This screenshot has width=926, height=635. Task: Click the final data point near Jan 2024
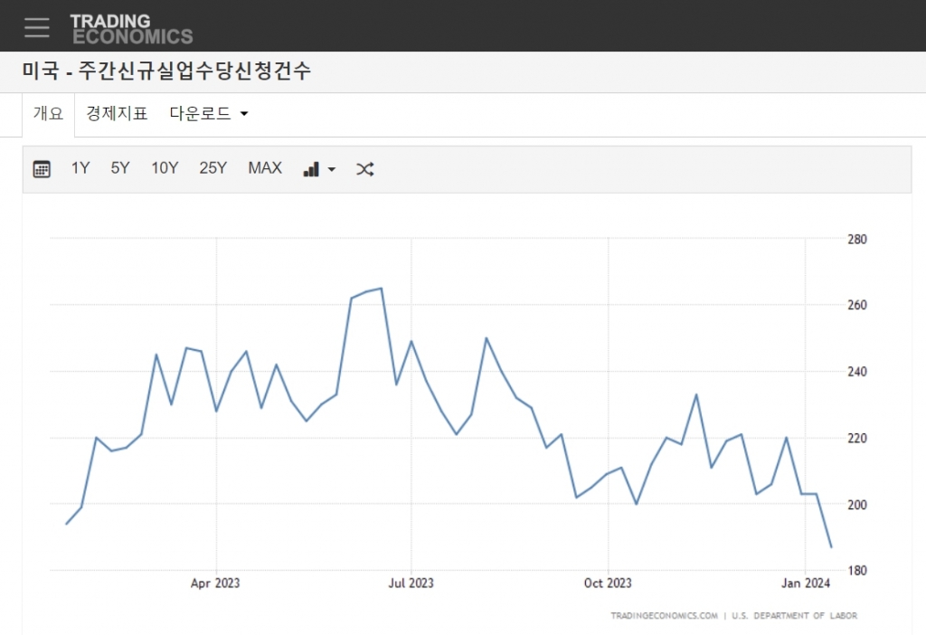pos(831,546)
